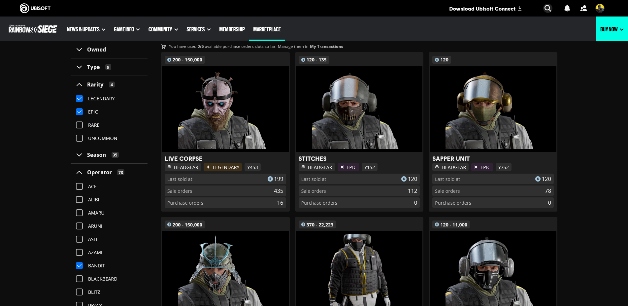Viewport: 628px width, 306px height.
Task: Open the Sapper Unit item title
Action: pyautogui.click(x=451, y=159)
